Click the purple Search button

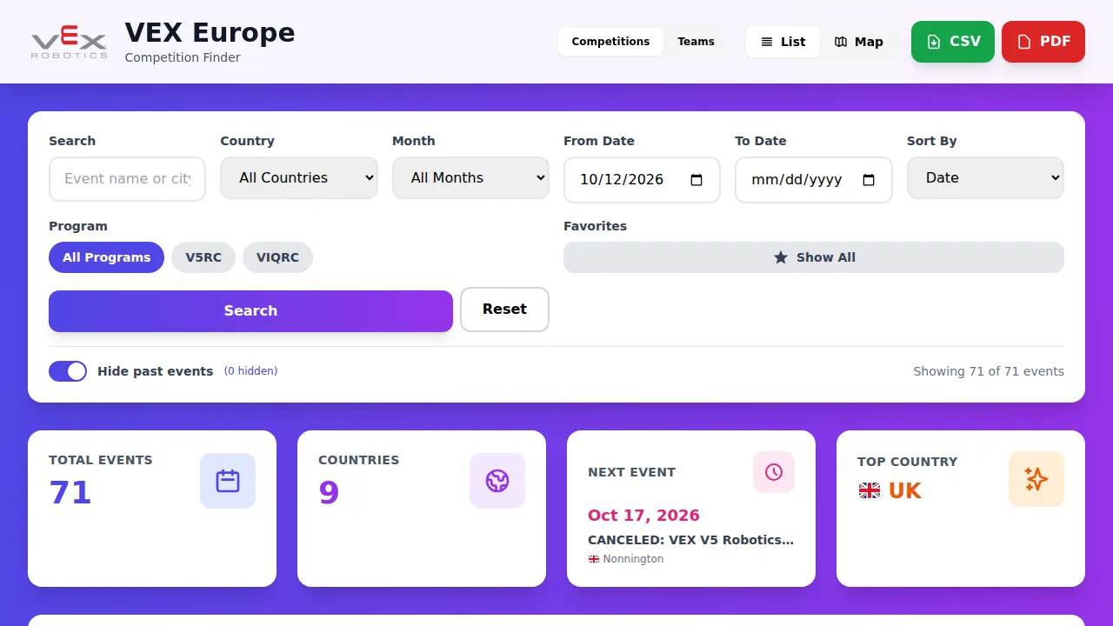[x=250, y=311]
